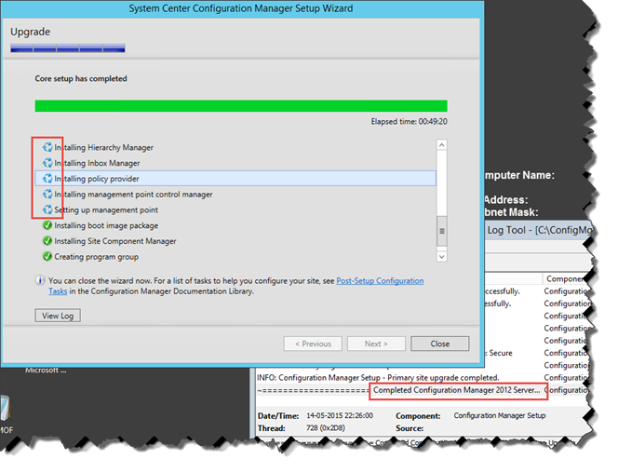Open the Post-Setup Configuration Tasks link
Image resolution: width=618 pixels, height=472 pixels.
click(380, 281)
